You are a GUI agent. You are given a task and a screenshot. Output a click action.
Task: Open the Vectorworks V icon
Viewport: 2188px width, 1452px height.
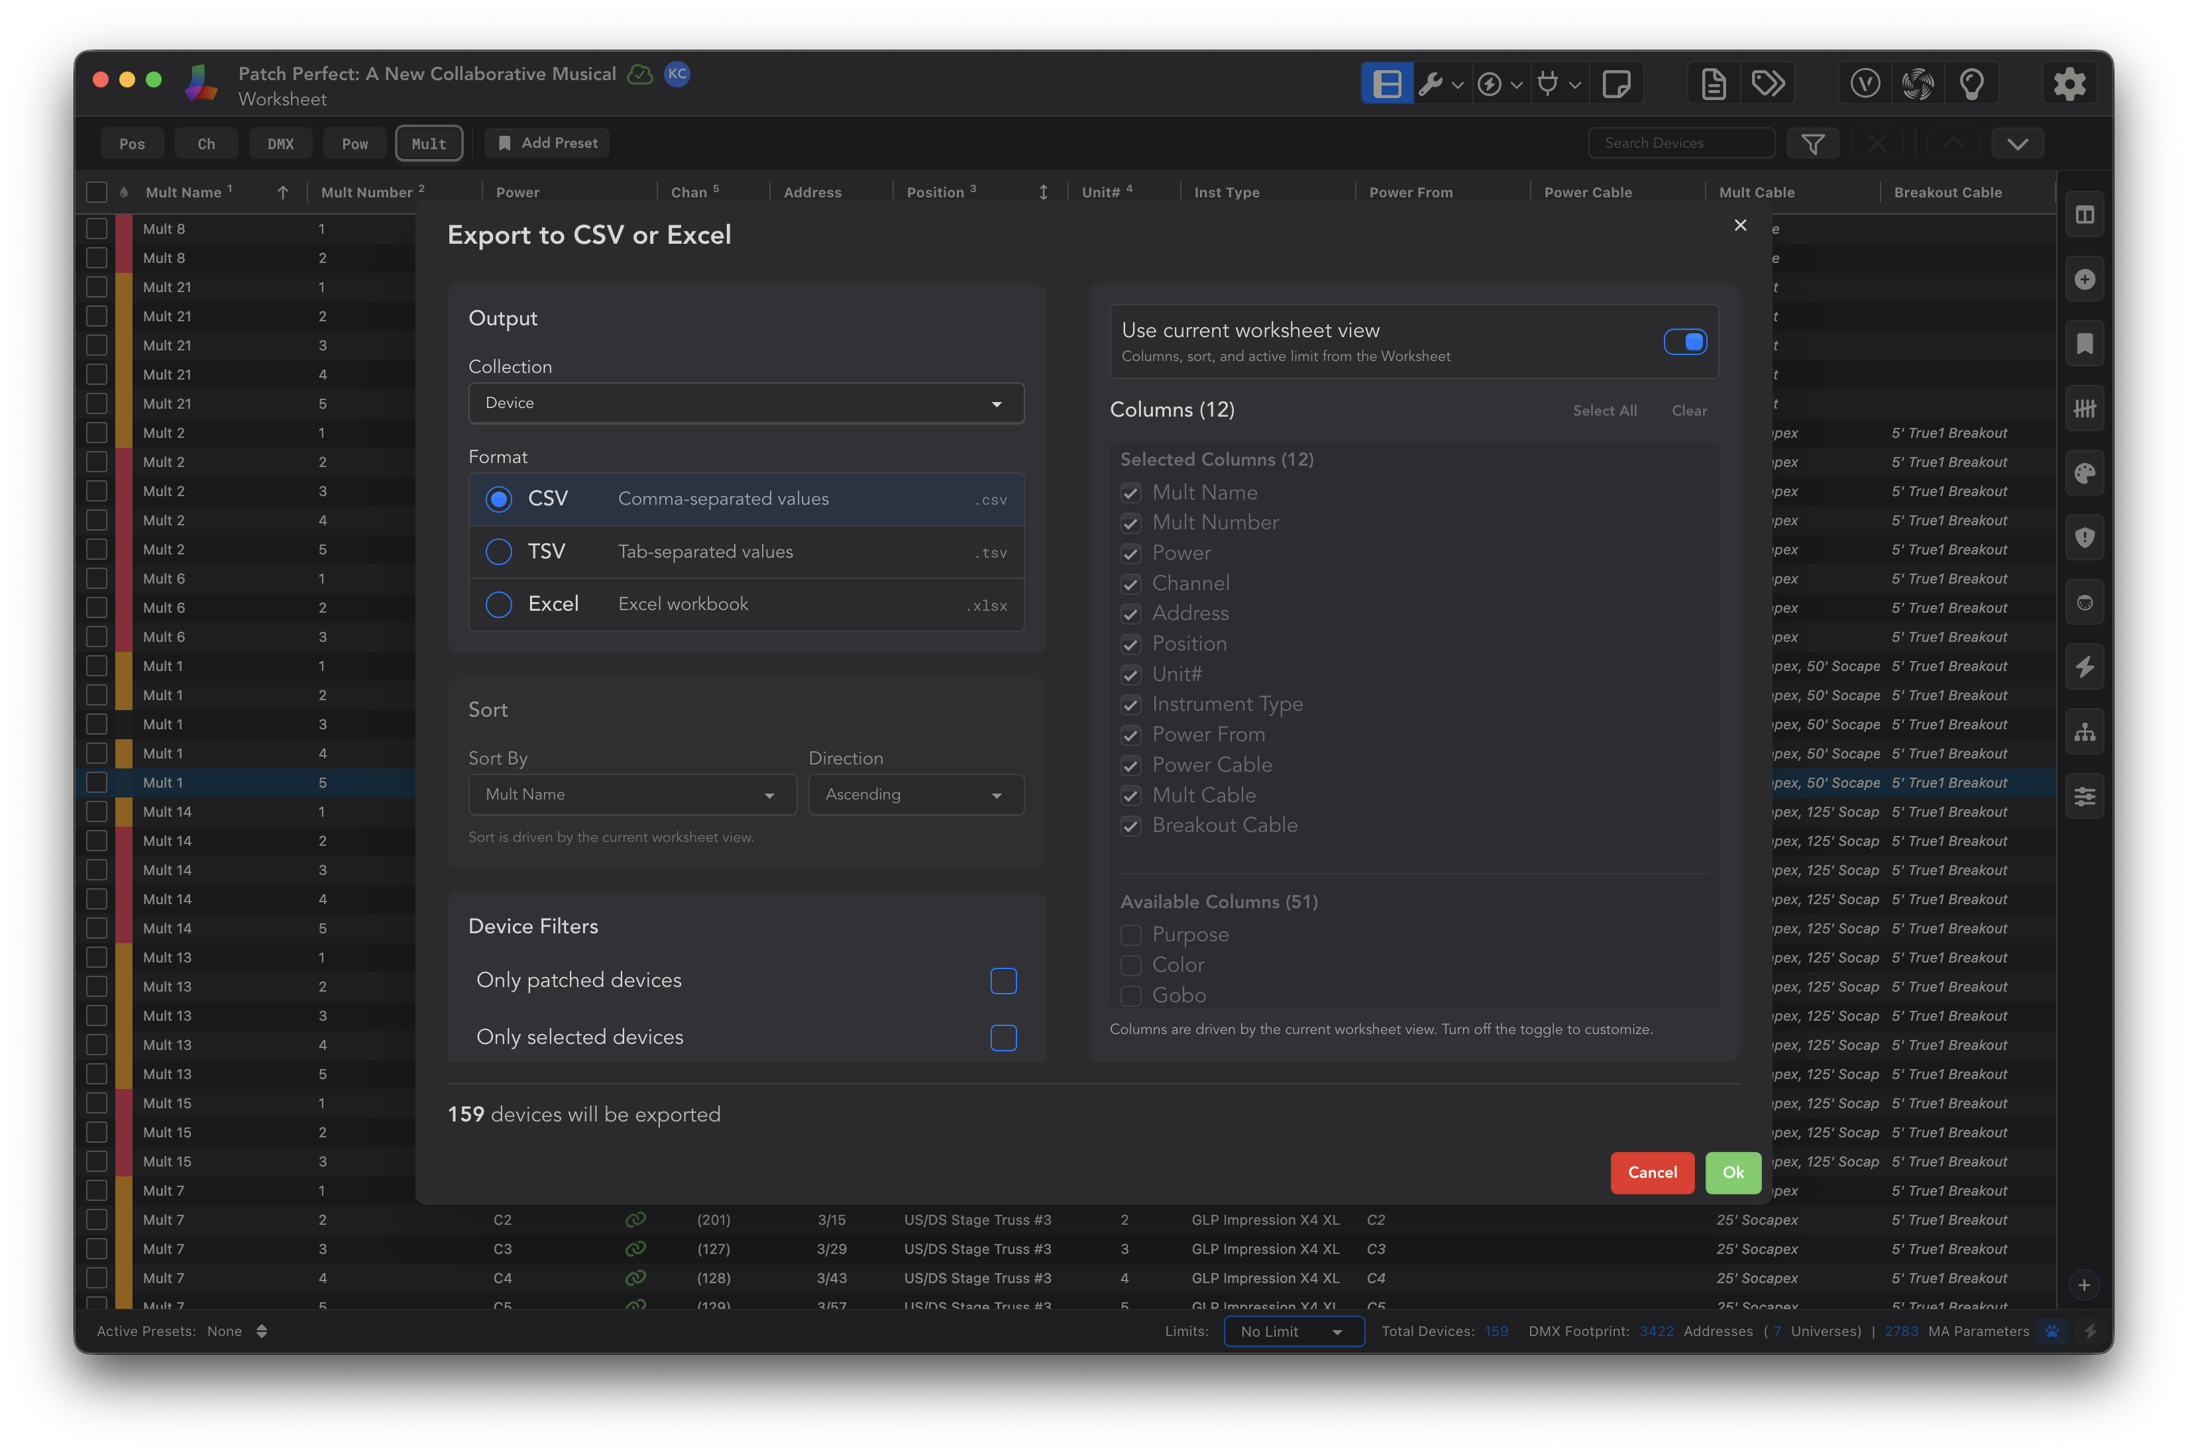[1865, 84]
